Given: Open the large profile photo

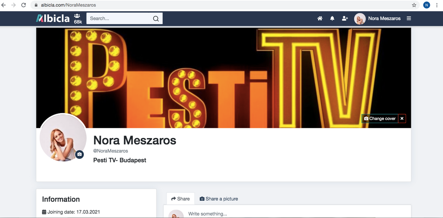Looking at the screenshot, I should pyautogui.click(x=63, y=137).
